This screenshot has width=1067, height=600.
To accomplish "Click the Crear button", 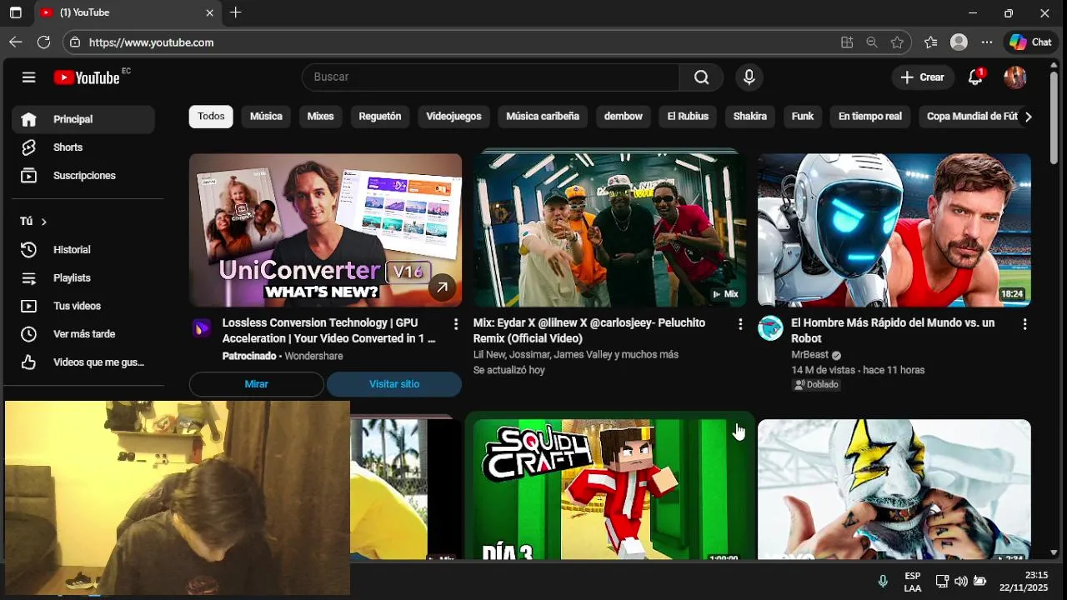I will coord(922,77).
